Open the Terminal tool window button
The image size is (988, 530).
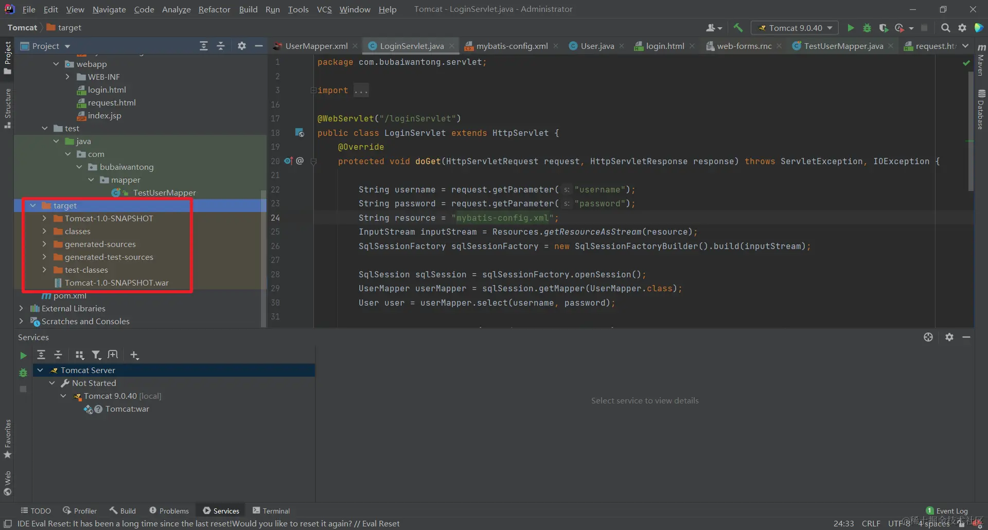tap(271, 511)
